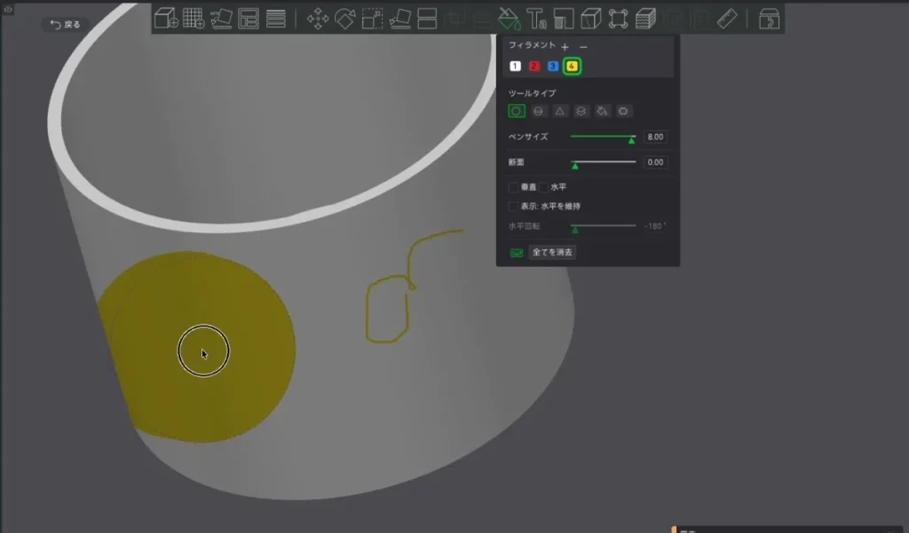This screenshot has width=909, height=533.
Task: Click the 全てを消去 erase all button
Action: point(552,252)
